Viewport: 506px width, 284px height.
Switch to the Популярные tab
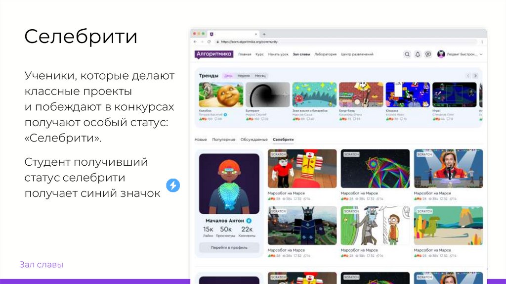click(x=224, y=140)
